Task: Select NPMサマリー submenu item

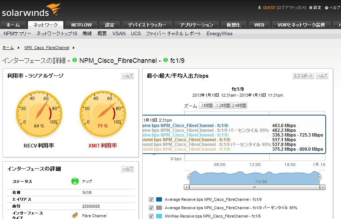Action: 17,34
